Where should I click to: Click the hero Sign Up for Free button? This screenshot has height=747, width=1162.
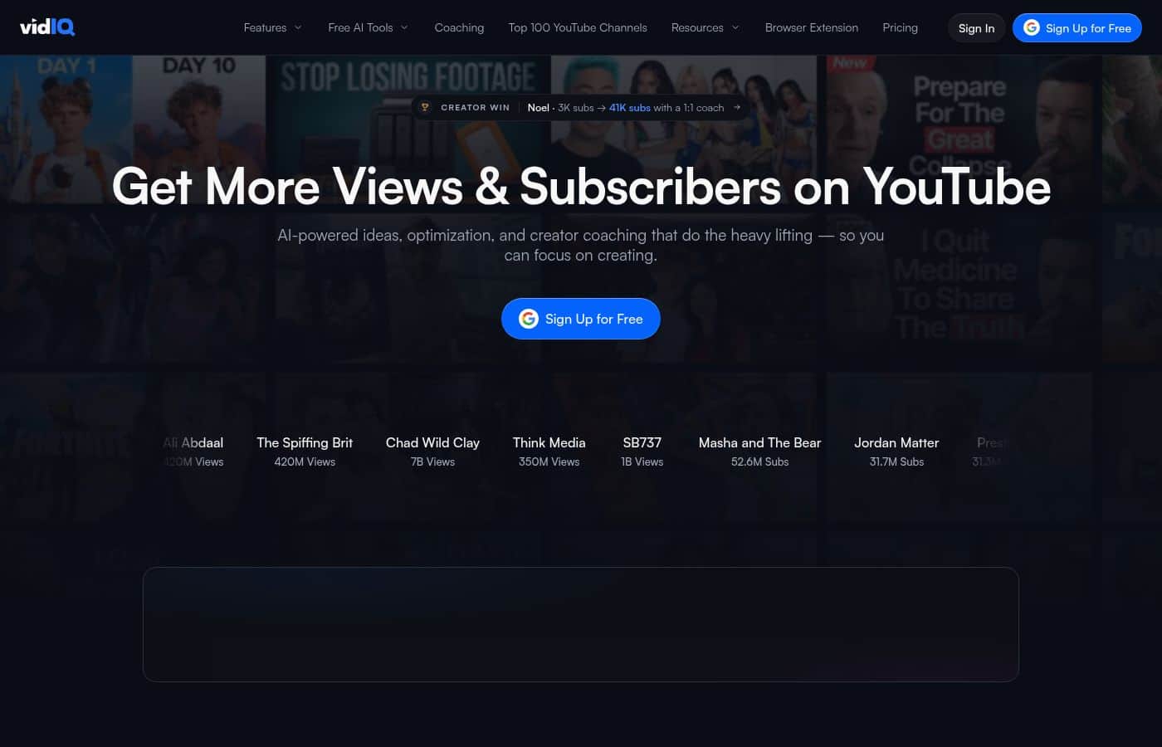click(581, 319)
